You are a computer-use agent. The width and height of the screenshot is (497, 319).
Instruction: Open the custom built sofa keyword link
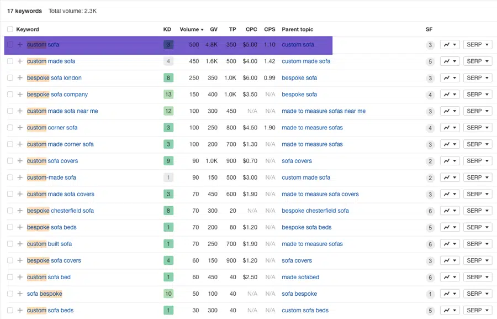[x=49, y=244]
